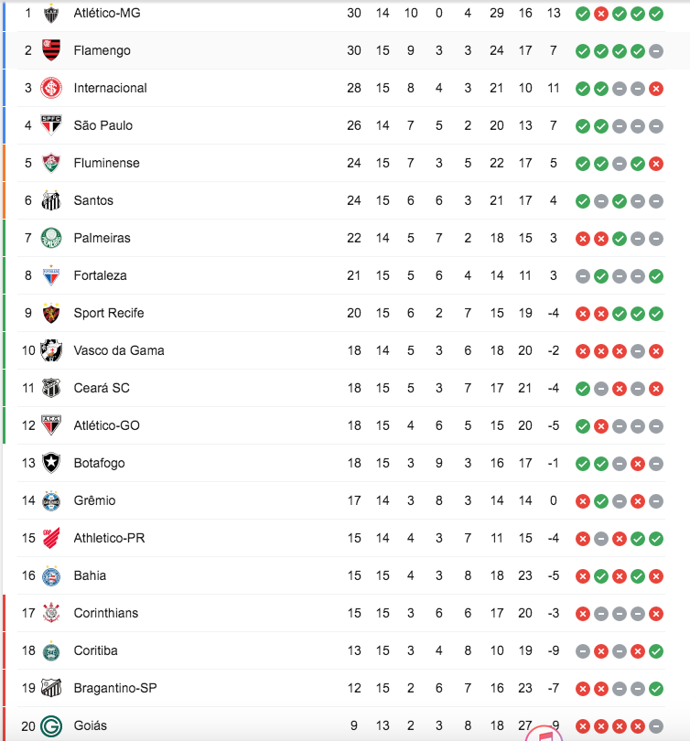Go to the Grêmio team page
690x741 pixels.
click(94, 500)
